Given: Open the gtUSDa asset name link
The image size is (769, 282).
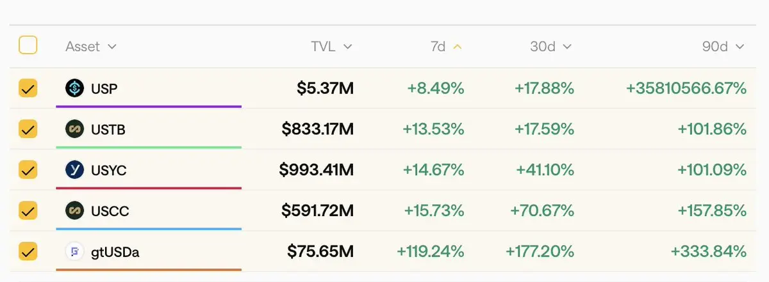Looking at the screenshot, I should coord(115,251).
